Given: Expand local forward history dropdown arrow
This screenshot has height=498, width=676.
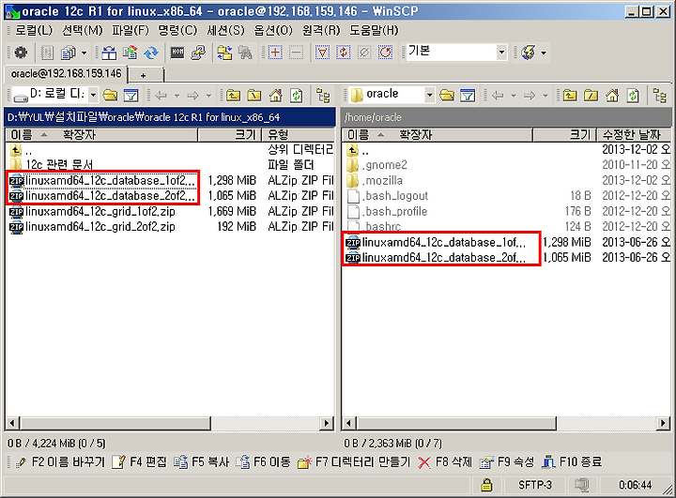Looking at the screenshot, I should [x=208, y=96].
